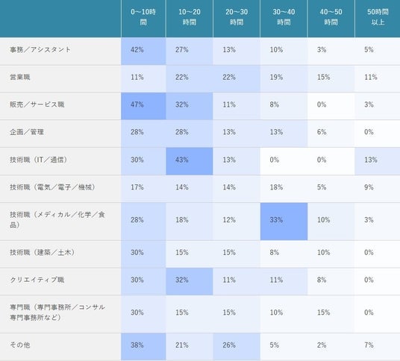This screenshot has width=400, height=361.
Task: Click the その他 row label
Action: [x=20, y=345]
